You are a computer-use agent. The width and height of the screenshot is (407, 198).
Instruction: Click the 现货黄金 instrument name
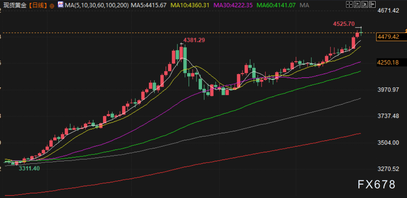(x=15, y=5)
